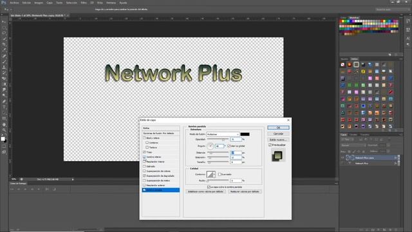
Task: Select the Path Selection tool
Action: coord(4,113)
